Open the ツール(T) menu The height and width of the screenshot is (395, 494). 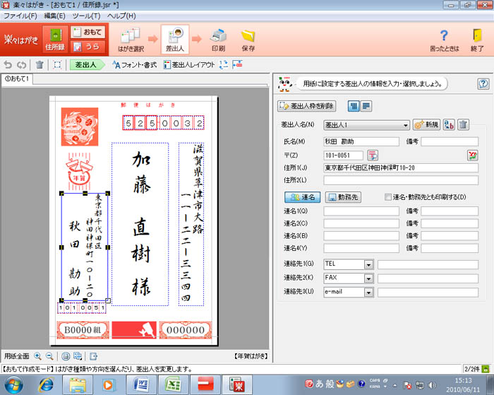(x=86, y=15)
